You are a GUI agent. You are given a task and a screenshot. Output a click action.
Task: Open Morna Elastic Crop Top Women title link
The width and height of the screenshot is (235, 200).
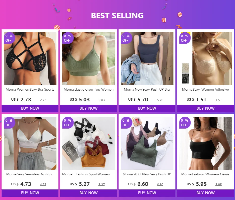click(x=89, y=89)
